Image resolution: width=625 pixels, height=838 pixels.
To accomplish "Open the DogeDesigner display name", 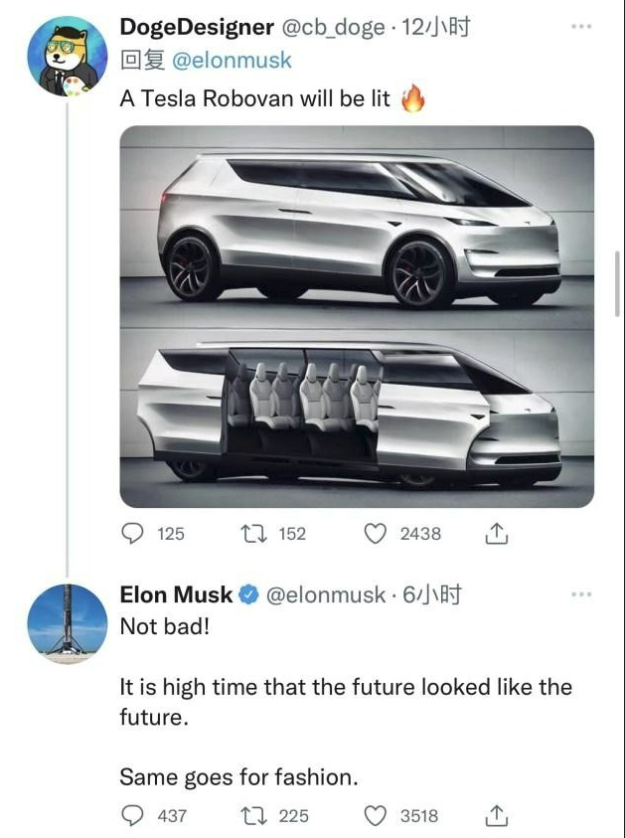I will 196,28.
